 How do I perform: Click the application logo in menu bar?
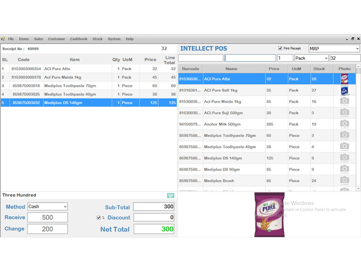[x=3, y=39]
